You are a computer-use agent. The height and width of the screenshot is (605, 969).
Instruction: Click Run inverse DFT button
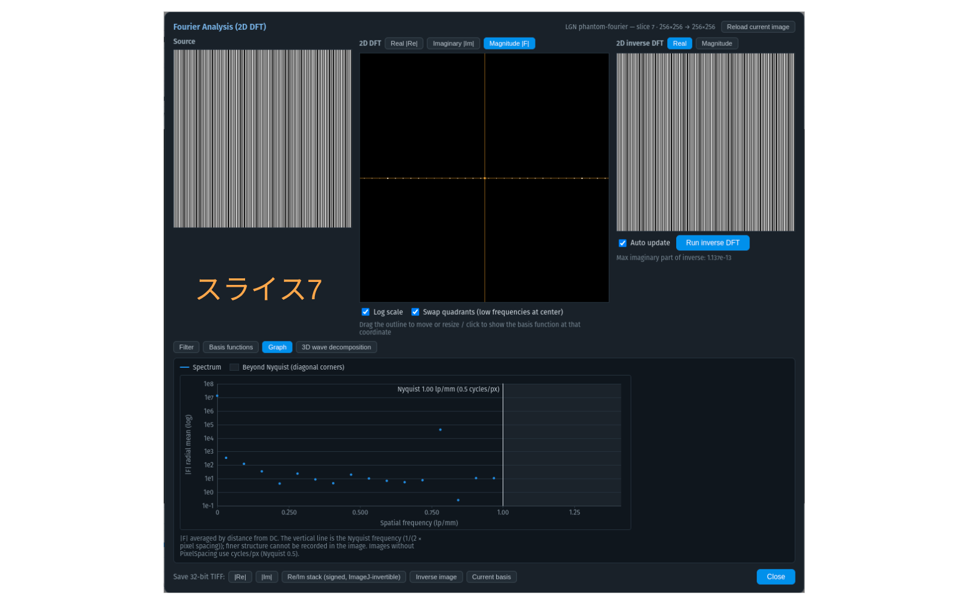(713, 243)
